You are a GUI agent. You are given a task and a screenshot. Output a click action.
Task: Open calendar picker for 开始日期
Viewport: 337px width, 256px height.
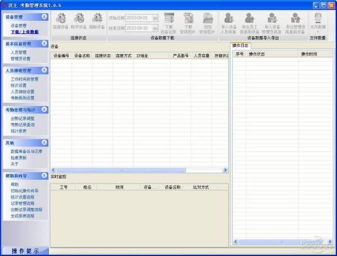click(x=155, y=18)
